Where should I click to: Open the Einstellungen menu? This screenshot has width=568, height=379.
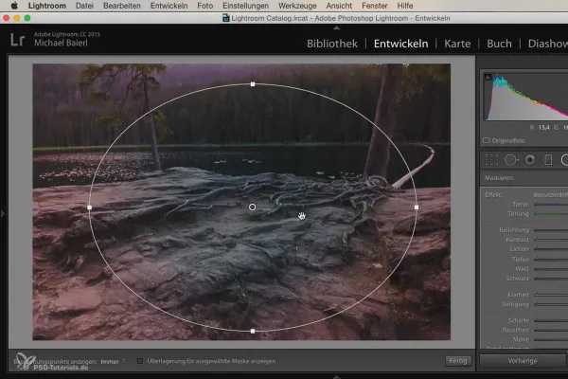[245, 6]
